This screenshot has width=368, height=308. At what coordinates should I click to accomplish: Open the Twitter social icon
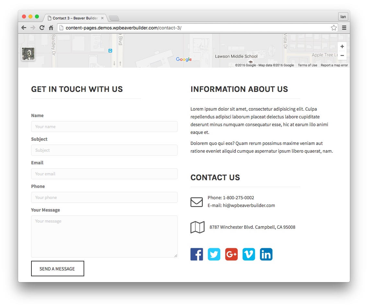pyautogui.click(x=214, y=254)
